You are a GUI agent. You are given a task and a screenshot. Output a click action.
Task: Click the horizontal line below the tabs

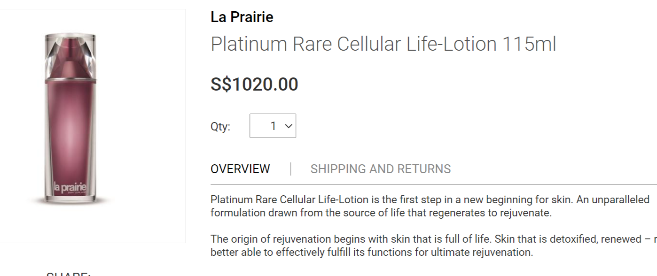[x=432, y=184]
